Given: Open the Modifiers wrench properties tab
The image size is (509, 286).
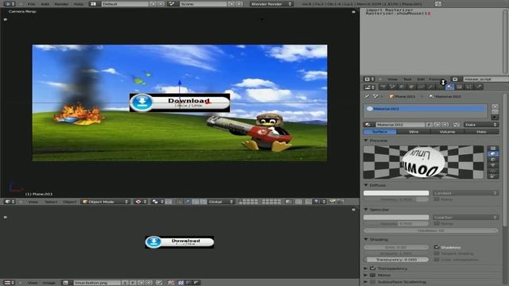Looking at the screenshot, I should tap(430, 87).
